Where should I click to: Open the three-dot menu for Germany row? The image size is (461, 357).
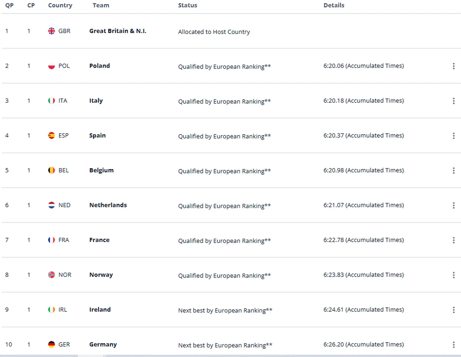point(454,345)
